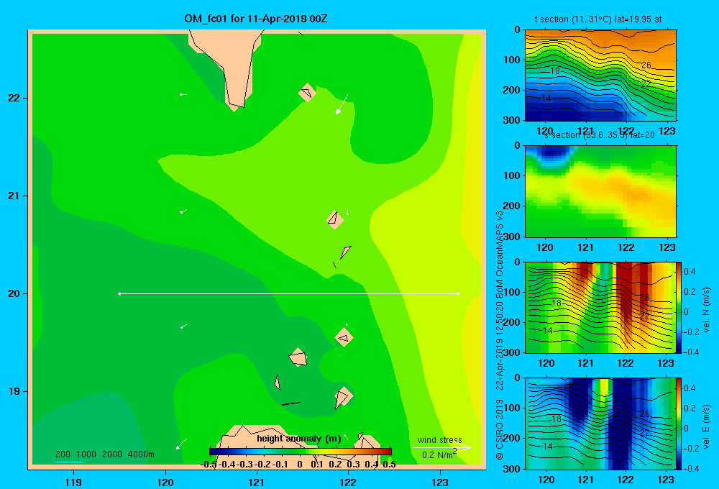Image resolution: width=719 pixels, height=489 pixels.
Task: Click the salinity section plot title
Action: [x=600, y=135]
